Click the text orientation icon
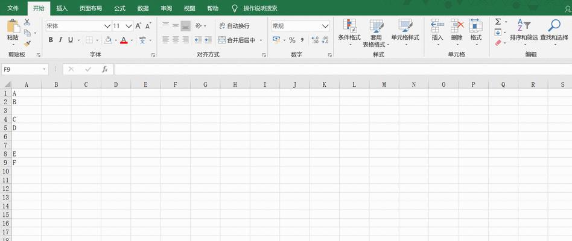 click(199, 25)
